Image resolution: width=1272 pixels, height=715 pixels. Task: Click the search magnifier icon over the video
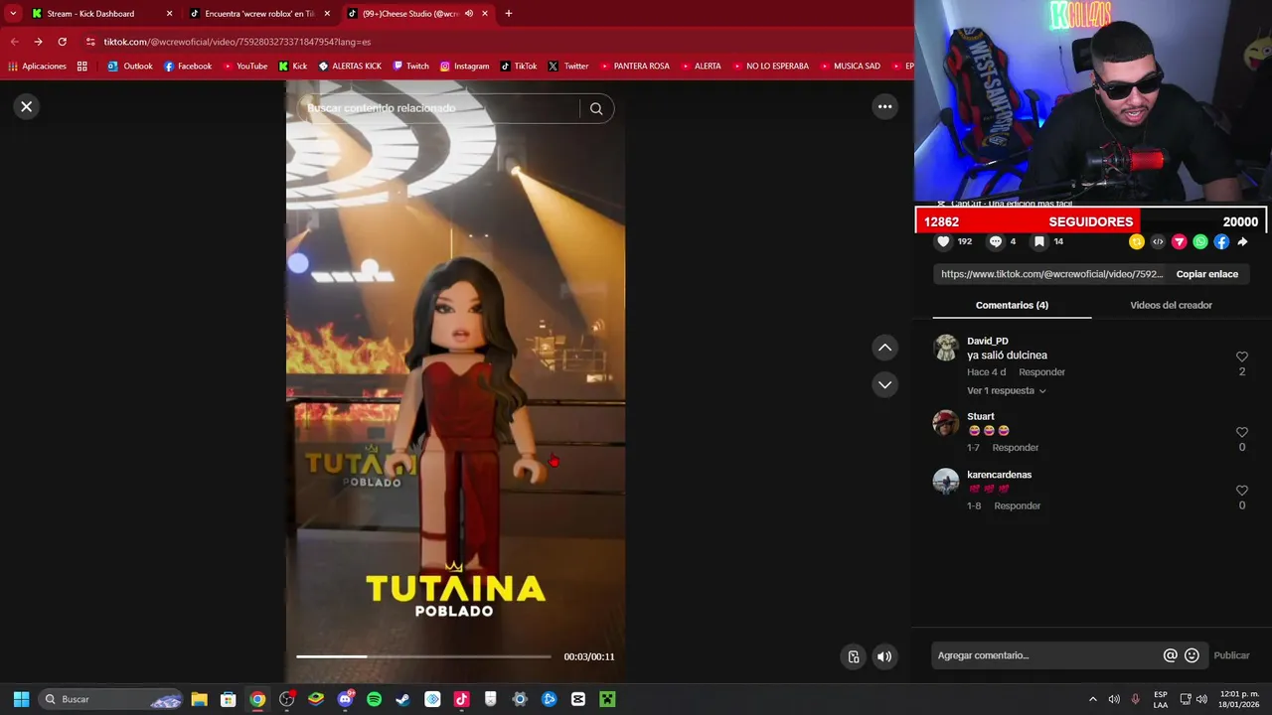click(596, 108)
